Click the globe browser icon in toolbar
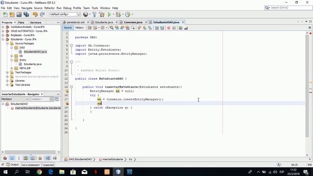The height and width of the screenshot is (176, 313). pyautogui.click(x=86, y=14)
